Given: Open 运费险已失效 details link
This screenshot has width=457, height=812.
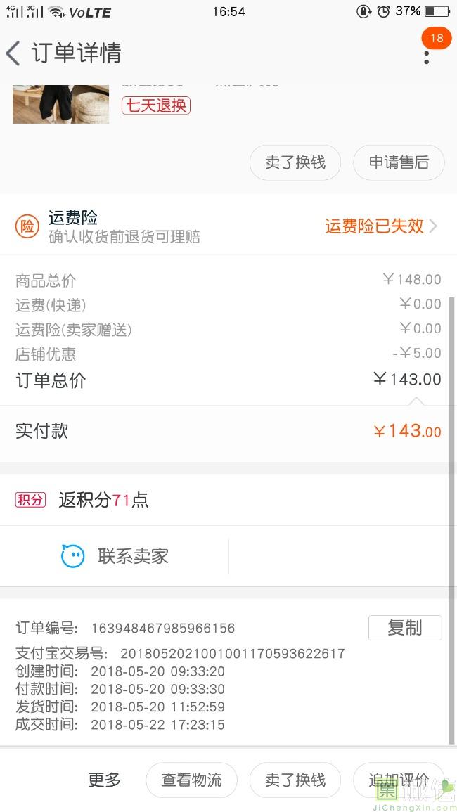Looking at the screenshot, I should point(374,226).
